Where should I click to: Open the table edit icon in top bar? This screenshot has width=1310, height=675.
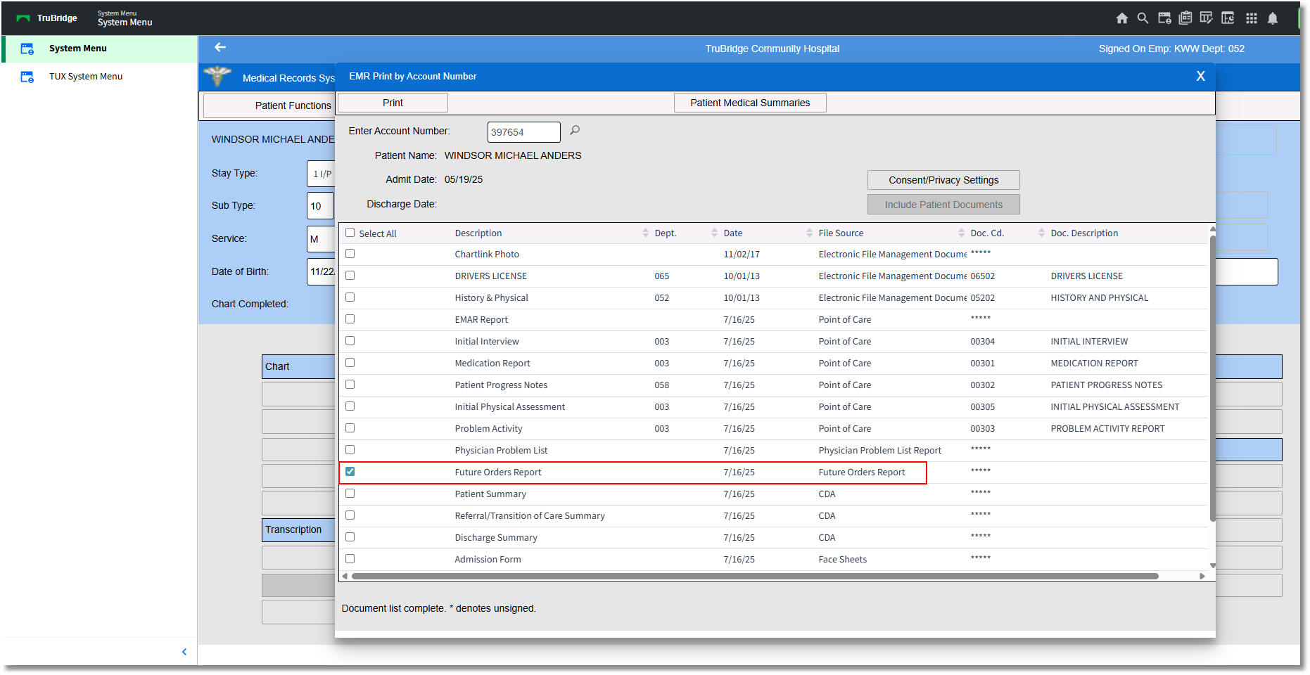1207,18
